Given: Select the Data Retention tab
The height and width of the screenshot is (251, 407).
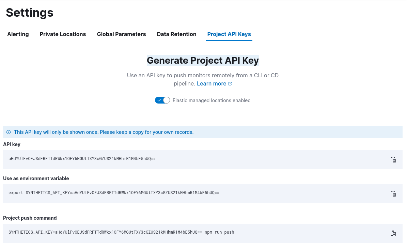Looking at the screenshot, I should coord(176,34).
